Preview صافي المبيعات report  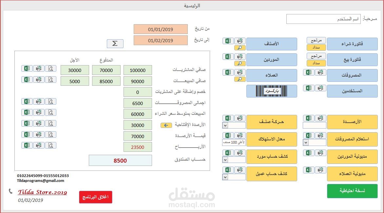pos(51,80)
